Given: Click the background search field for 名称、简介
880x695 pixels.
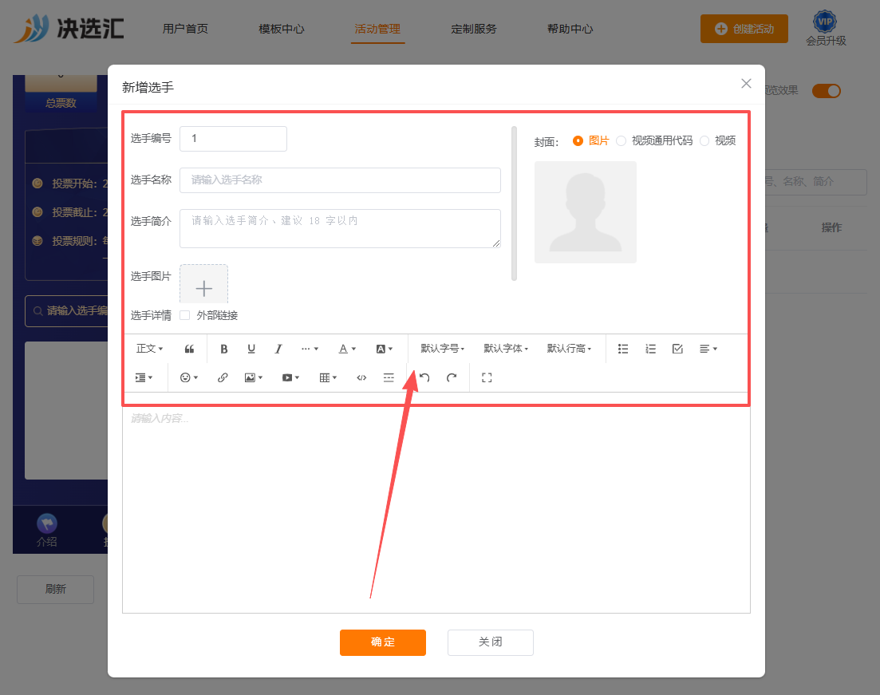Looking at the screenshot, I should pyautogui.click(x=816, y=182).
